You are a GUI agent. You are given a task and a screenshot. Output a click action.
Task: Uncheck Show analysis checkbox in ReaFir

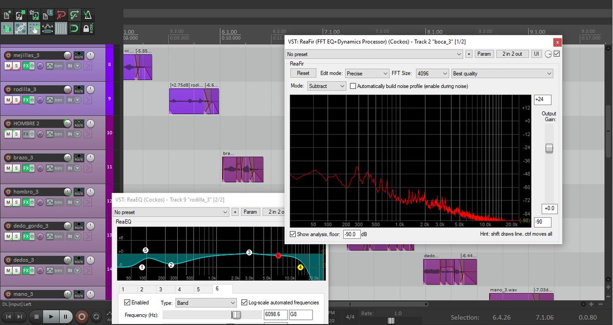293,234
